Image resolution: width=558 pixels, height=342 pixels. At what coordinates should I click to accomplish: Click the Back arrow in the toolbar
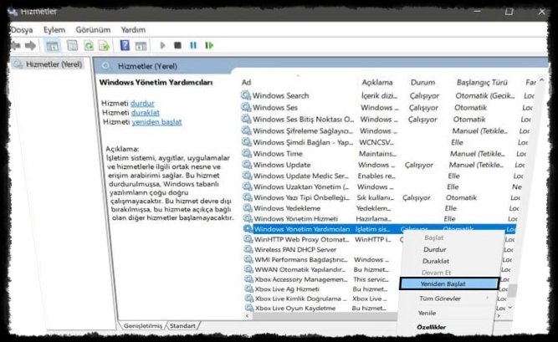tap(15, 45)
